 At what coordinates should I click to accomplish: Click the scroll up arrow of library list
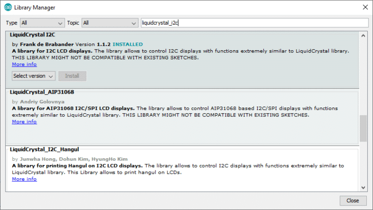point(363,35)
